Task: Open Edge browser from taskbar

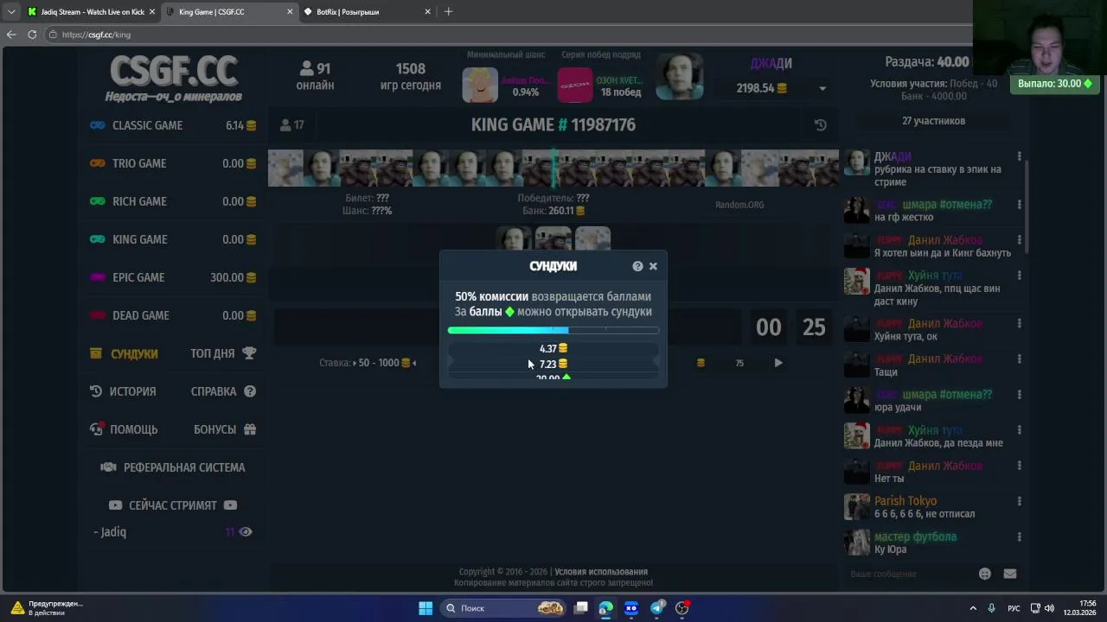Action: click(x=605, y=608)
